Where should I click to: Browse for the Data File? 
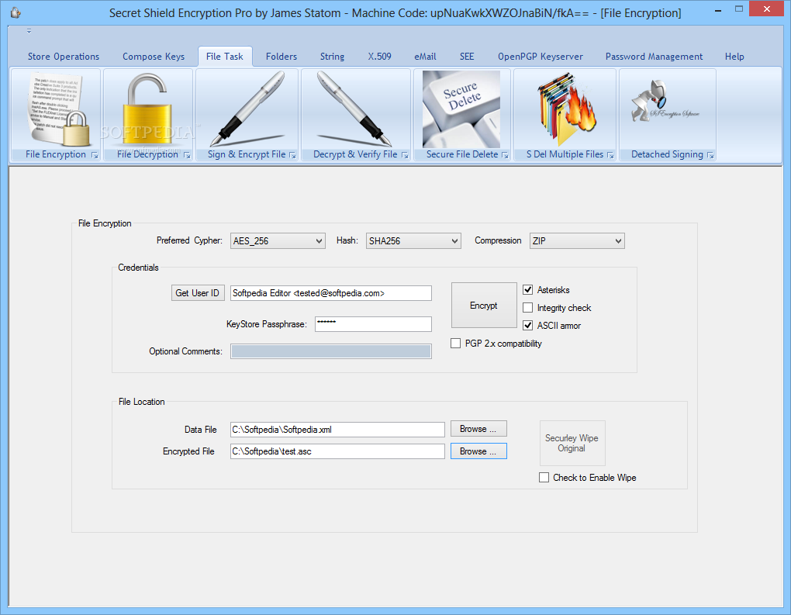(x=478, y=429)
